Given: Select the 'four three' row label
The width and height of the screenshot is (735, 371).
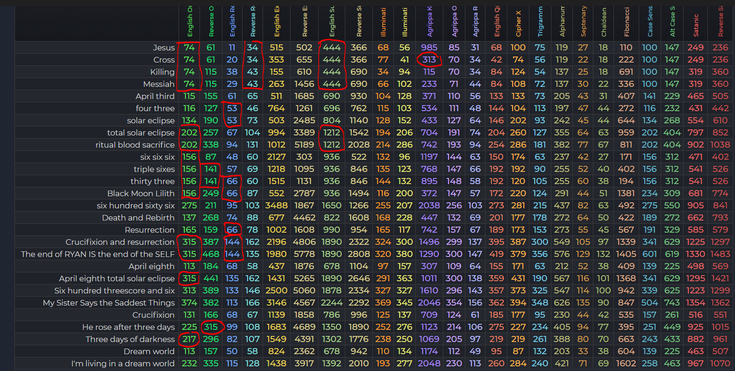Looking at the screenshot, I should coord(155,108).
